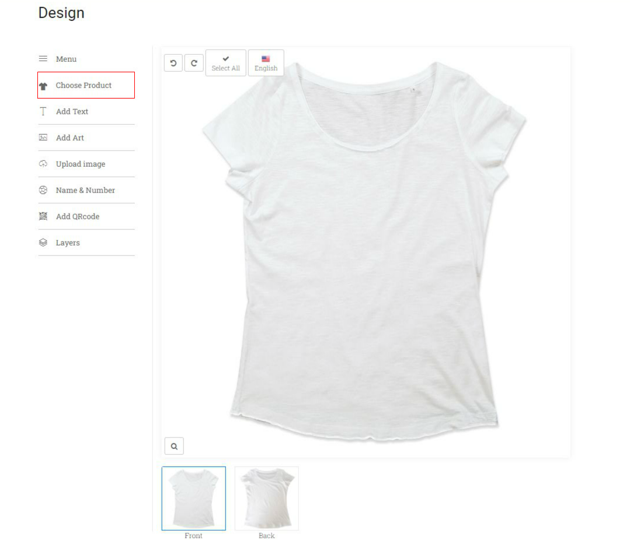Select Add Text in the sidebar
Viewport: 630px width, 540px height.
point(86,111)
